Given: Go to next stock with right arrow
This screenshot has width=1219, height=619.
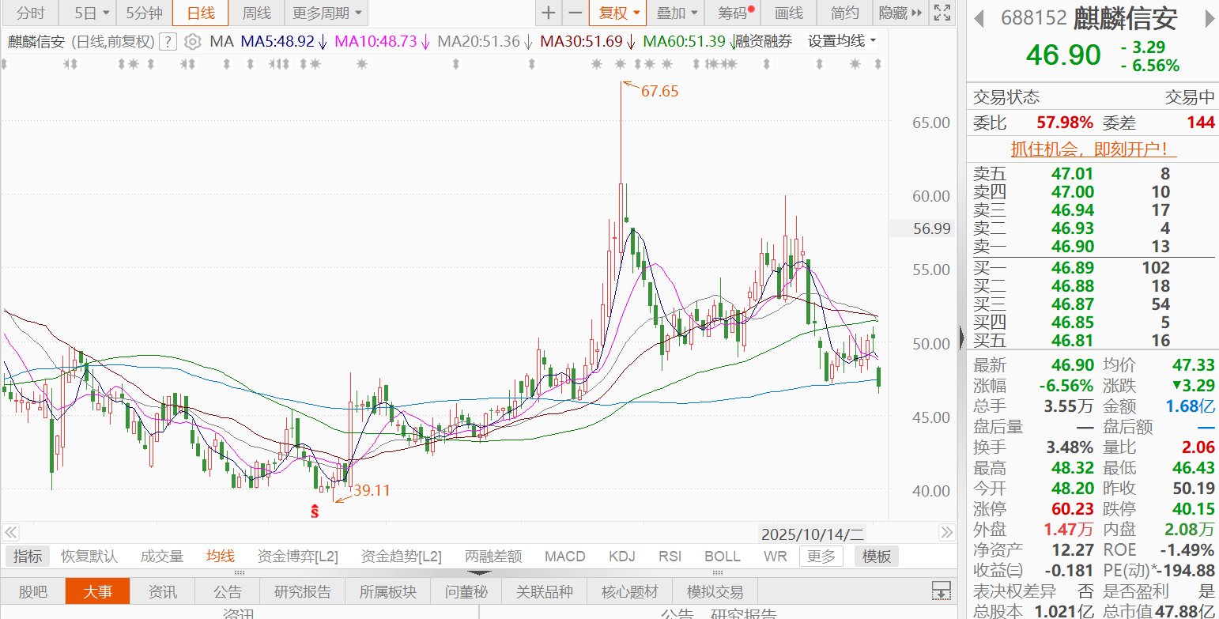Looking at the screenshot, I should (x=1209, y=18).
